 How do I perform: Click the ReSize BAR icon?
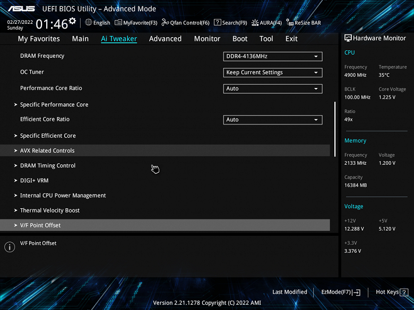click(x=290, y=22)
